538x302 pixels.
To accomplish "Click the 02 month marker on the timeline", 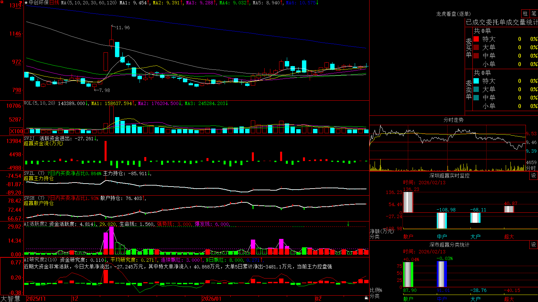I will tap(318, 299).
